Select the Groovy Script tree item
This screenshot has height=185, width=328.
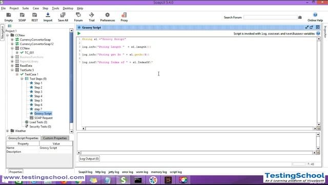[x=43, y=114]
